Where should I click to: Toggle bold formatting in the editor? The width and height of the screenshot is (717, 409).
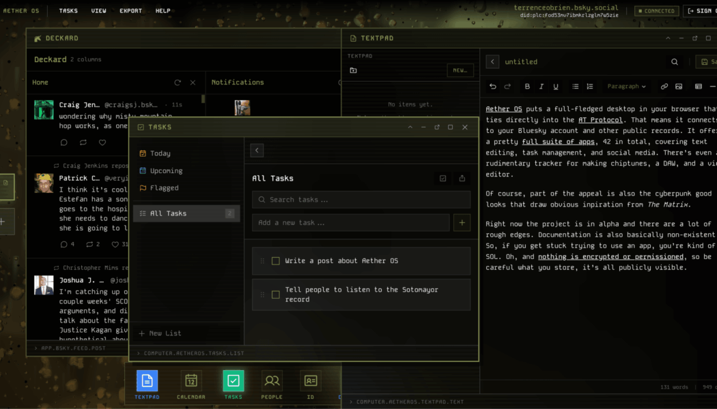tap(526, 87)
